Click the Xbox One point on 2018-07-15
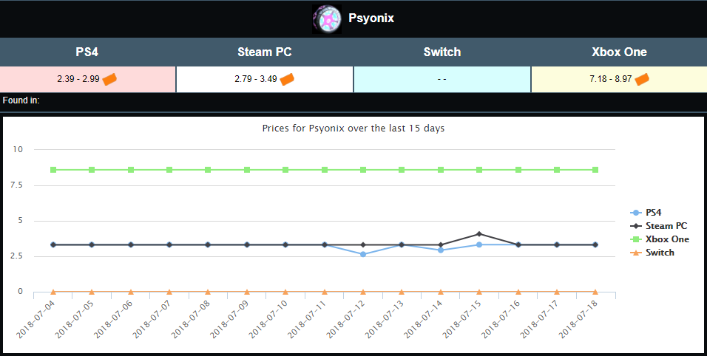Image resolution: width=707 pixels, height=356 pixels. 479,170
